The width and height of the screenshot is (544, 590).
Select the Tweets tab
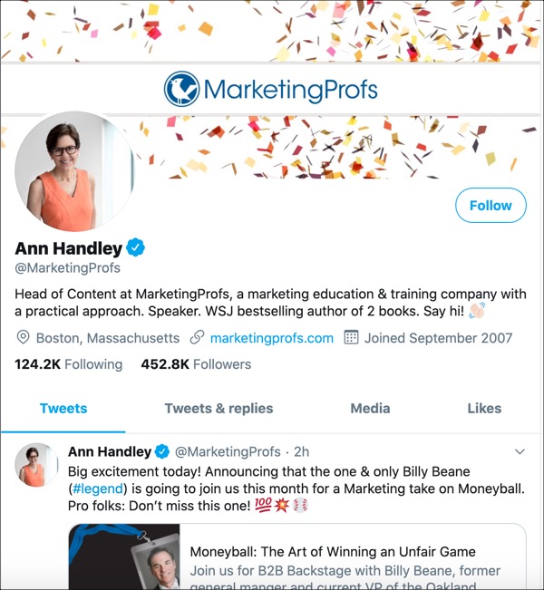[63, 409]
